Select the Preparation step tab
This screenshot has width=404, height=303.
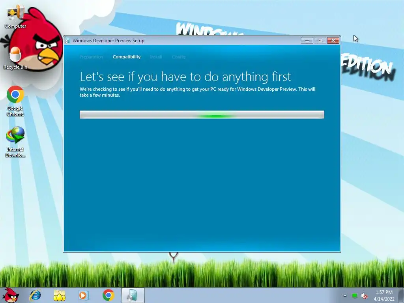91,57
